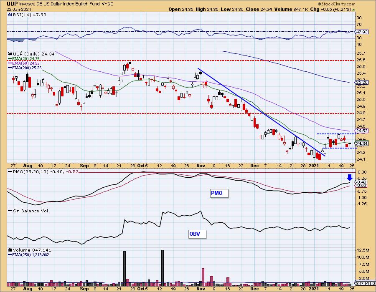Click the UUP (Daily) 24.34 legend entry
The image size is (376, 292).
tap(33, 54)
